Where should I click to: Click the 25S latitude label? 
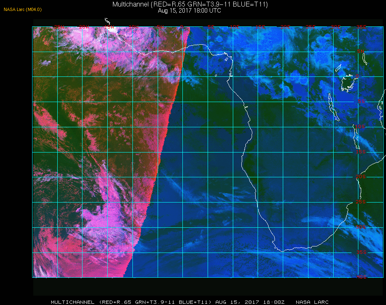tap(361, 202)
